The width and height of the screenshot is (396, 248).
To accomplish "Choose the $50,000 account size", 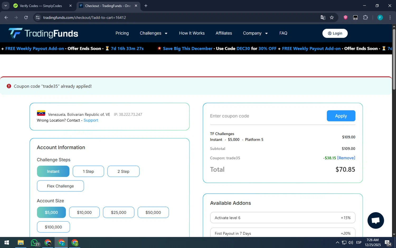I will coord(153,212).
